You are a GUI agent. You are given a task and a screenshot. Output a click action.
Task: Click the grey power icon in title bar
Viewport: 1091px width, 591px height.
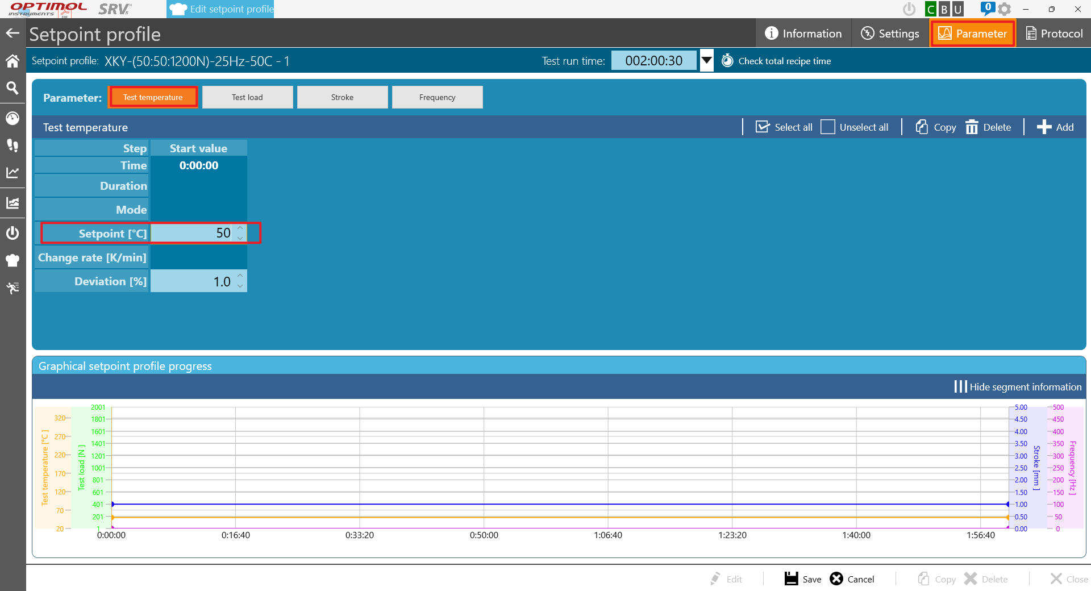tap(909, 9)
